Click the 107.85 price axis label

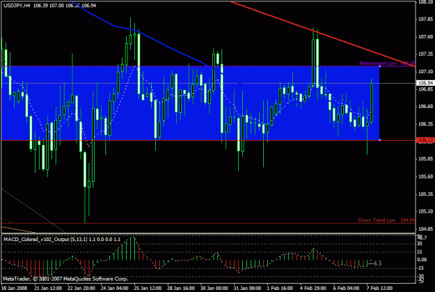(425, 20)
